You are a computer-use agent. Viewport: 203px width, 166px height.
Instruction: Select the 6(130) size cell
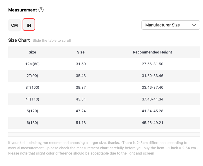(x=32, y=123)
